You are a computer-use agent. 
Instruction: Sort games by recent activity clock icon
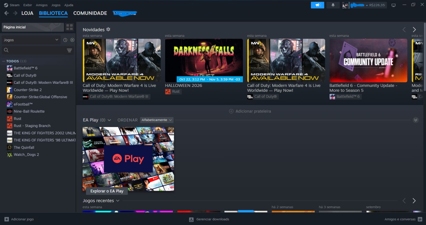coord(65,40)
